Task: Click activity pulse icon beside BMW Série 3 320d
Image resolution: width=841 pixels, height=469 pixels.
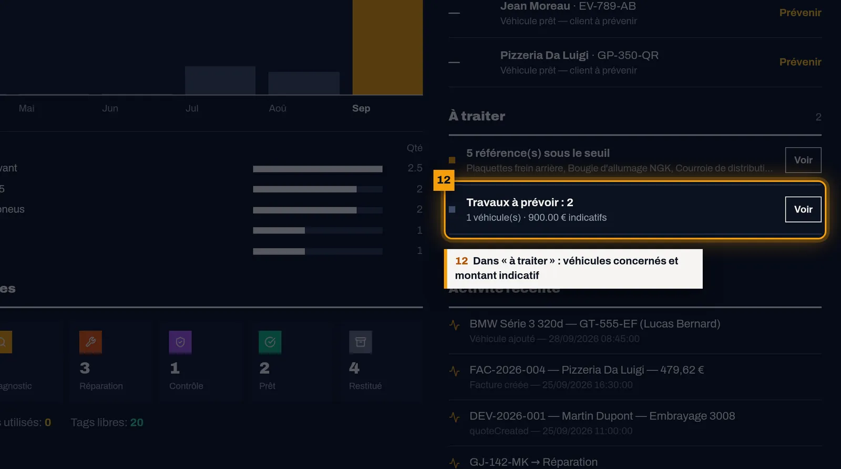Action: point(455,325)
